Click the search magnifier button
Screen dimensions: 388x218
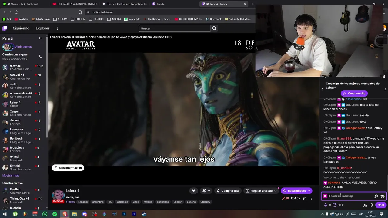[214, 28]
